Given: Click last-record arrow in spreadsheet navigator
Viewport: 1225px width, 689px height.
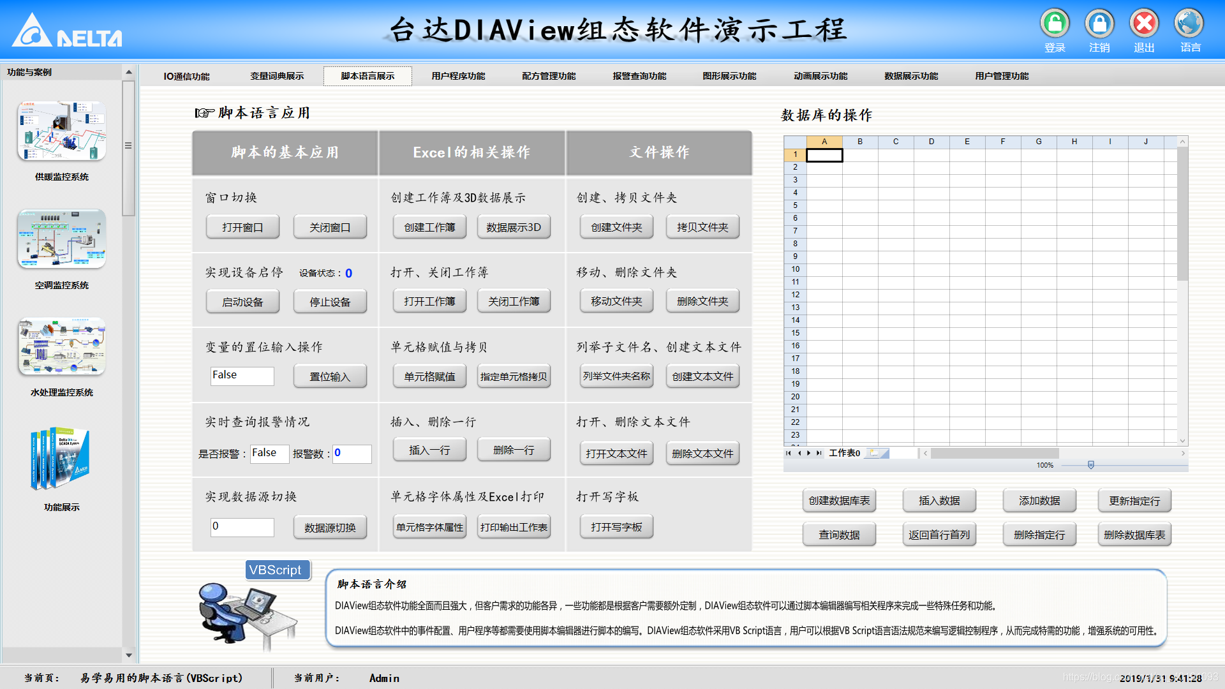Looking at the screenshot, I should 819,453.
